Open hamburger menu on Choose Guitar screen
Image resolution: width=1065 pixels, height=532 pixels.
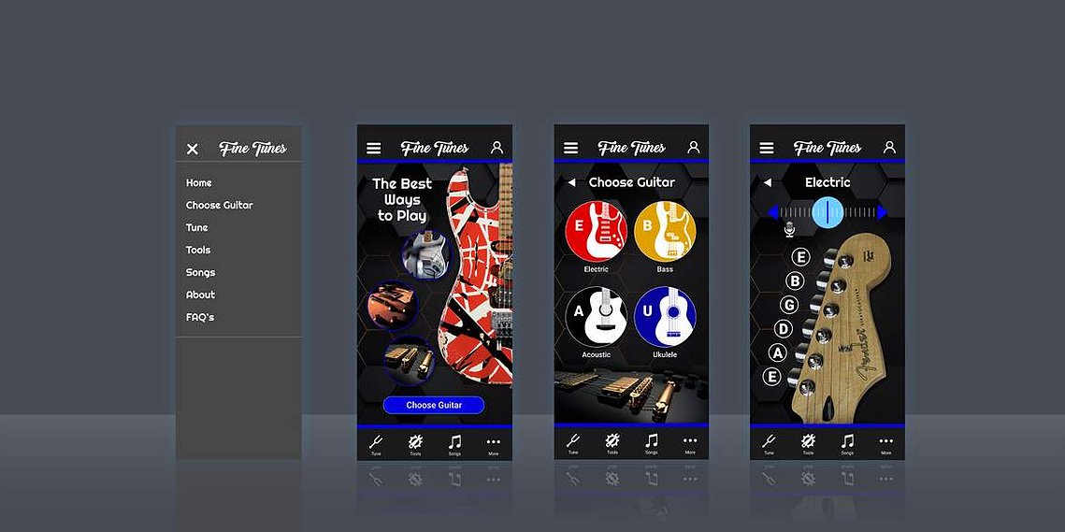(570, 148)
